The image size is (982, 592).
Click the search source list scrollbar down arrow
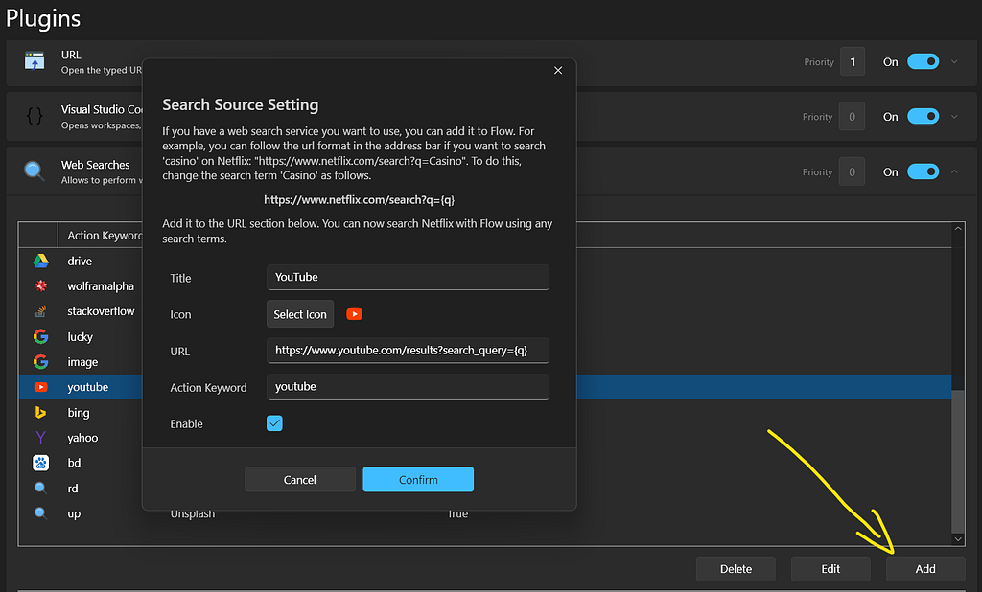(x=958, y=538)
